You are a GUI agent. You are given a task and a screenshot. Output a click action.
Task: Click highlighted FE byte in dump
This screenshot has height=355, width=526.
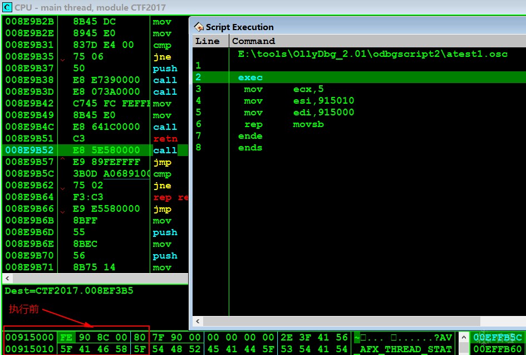coord(66,337)
